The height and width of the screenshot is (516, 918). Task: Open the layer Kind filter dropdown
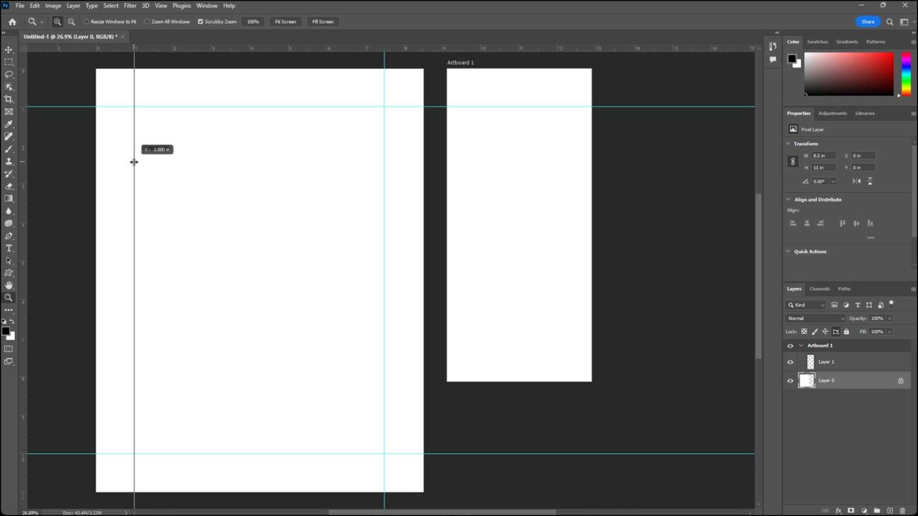pyautogui.click(x=806, y=305)
